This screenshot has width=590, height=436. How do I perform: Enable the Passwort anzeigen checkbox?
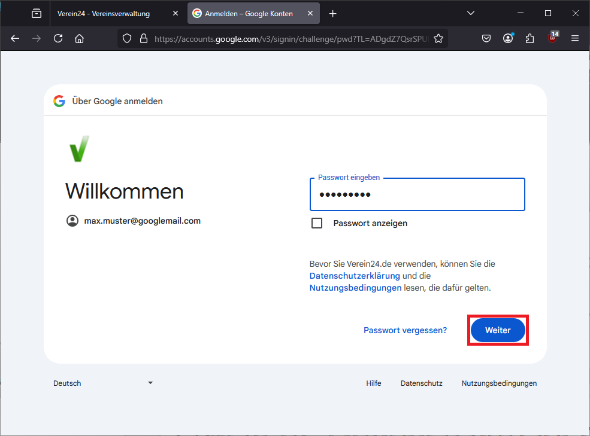click(317, 223)
